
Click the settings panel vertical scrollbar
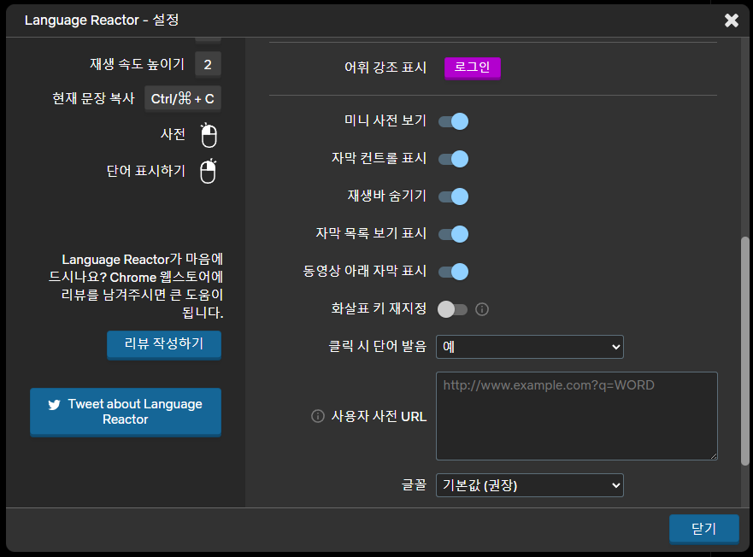(744, 350)
